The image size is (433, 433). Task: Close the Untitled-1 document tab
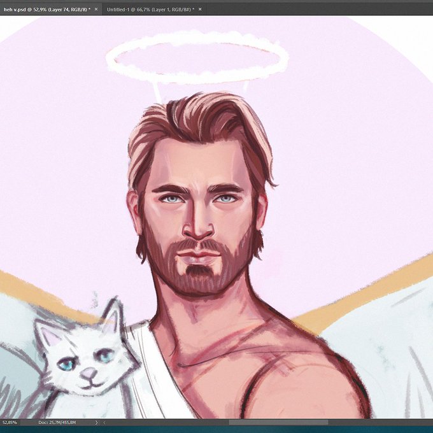coord(200,9)
